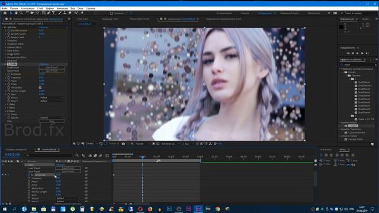Select the Selection arrow tool
Screen dimensions: 379x213
[x=11, y=13]
